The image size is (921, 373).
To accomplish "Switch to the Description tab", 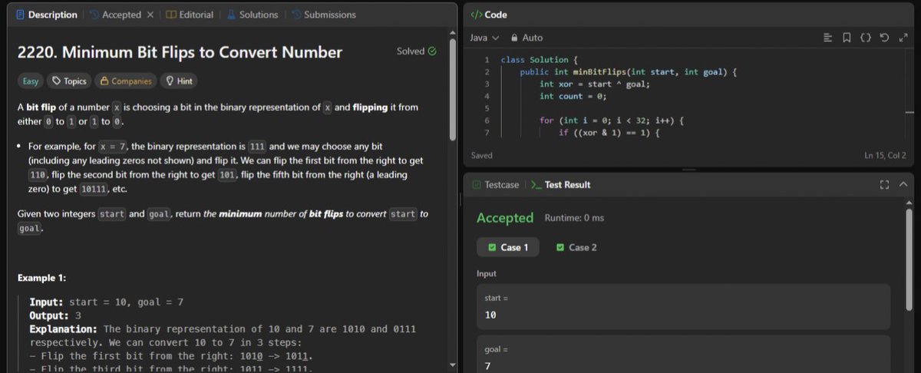I will (x=45, y=15).
